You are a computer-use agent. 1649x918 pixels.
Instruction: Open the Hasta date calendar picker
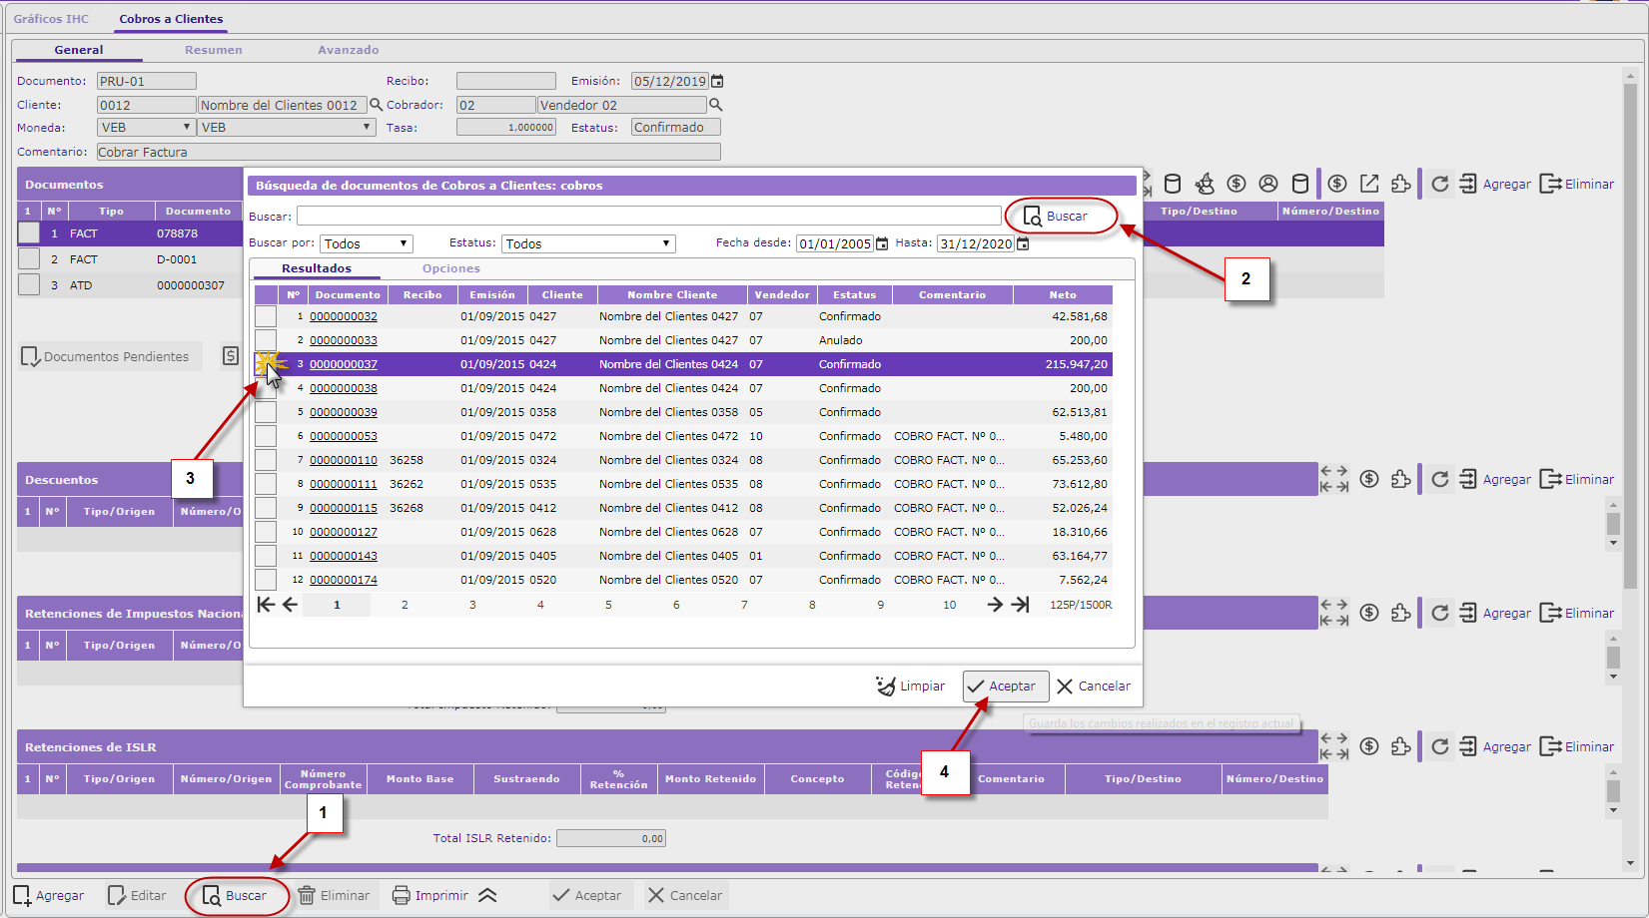[x=1023, y=243]
